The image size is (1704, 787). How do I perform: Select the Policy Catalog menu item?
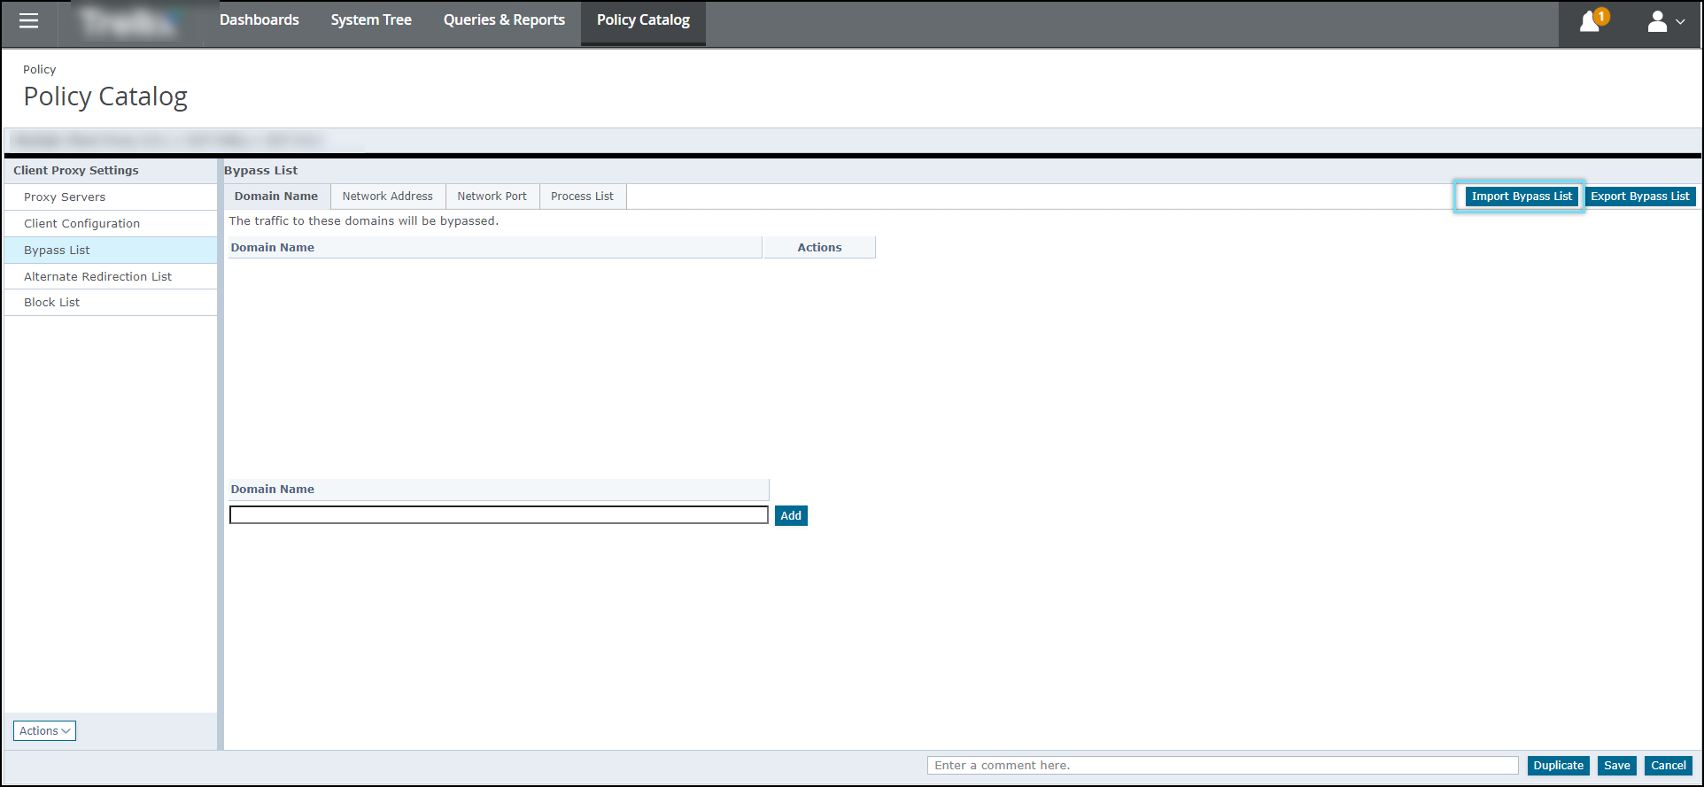coord(643,20)
